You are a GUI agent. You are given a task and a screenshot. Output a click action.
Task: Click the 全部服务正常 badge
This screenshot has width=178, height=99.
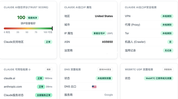pos(44,95)
